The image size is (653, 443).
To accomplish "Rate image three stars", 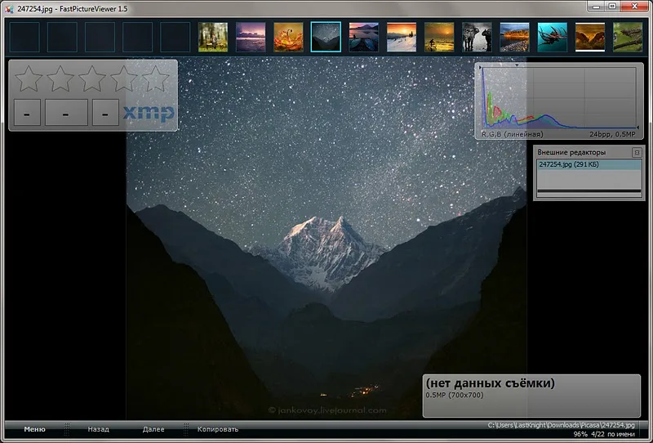I will (x=92, y=78).
